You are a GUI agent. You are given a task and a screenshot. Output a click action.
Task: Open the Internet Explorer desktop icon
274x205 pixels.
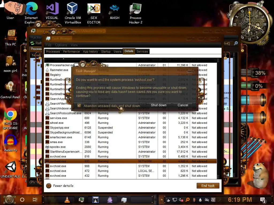(x=31, y=12)
